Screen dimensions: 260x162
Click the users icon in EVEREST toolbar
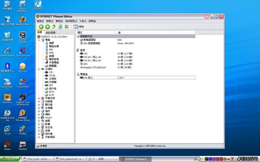(x=67, y=27)
